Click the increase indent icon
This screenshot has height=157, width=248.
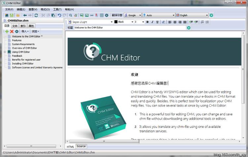(196, 22)
